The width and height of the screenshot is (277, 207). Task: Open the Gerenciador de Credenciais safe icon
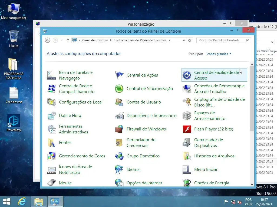click(x=119, y=143)
